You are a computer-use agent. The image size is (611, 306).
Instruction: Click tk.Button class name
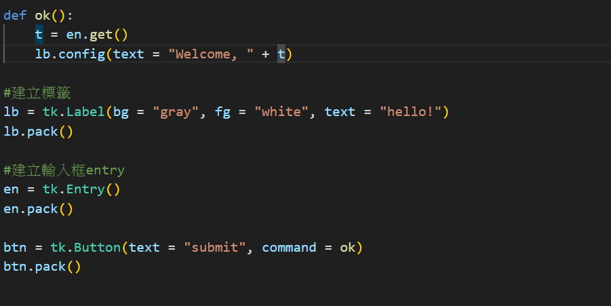(85, 248)
